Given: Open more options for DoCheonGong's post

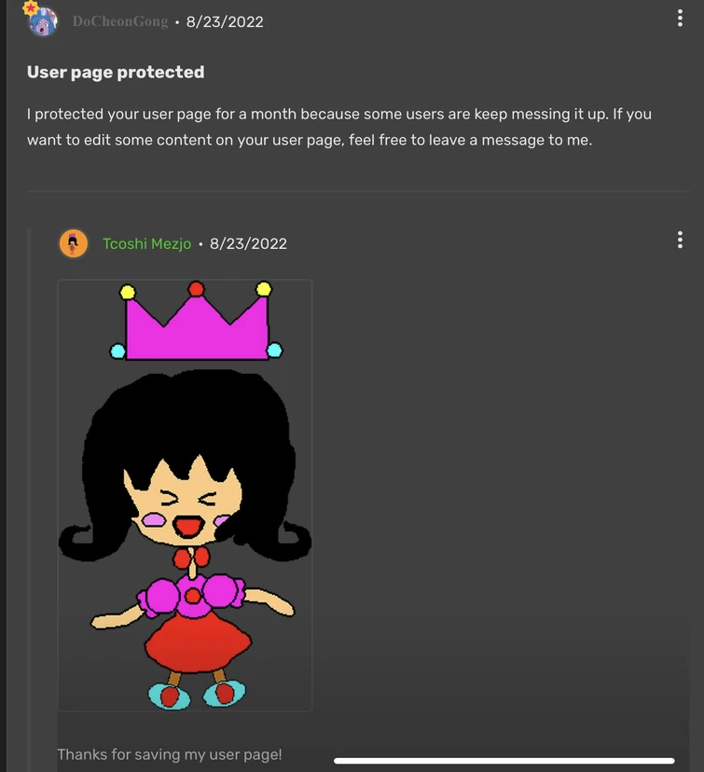Looking at the screenshot, I should [680, 19].
